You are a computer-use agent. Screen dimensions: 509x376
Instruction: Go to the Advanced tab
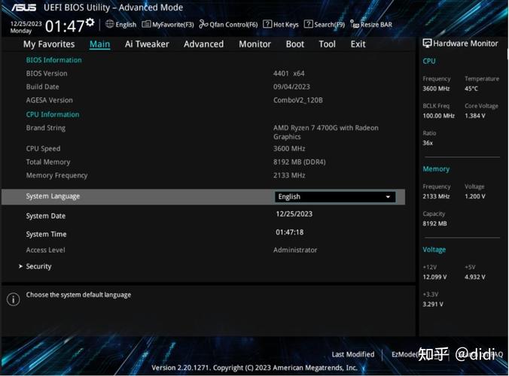[x=203, y=44]
